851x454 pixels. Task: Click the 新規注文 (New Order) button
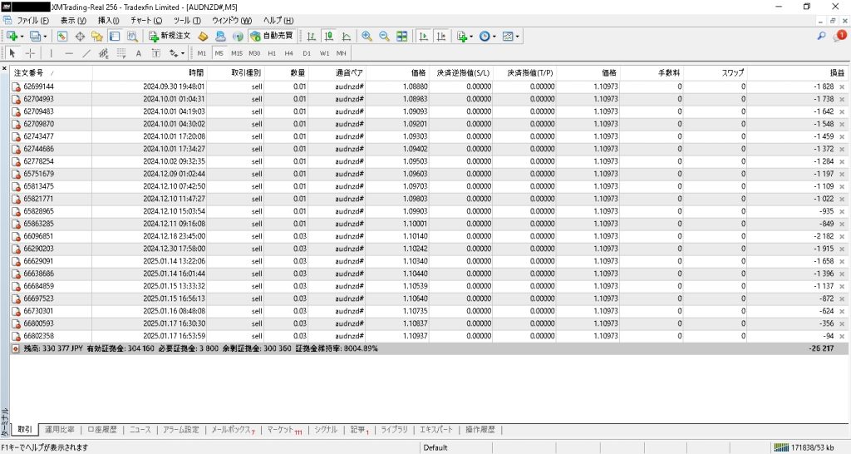(x=170, y=37)
